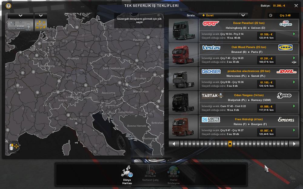Screen dimensions: 303x189
Task: Accept the Duvar Panelleri job green arrow
Action: (294, 34)
